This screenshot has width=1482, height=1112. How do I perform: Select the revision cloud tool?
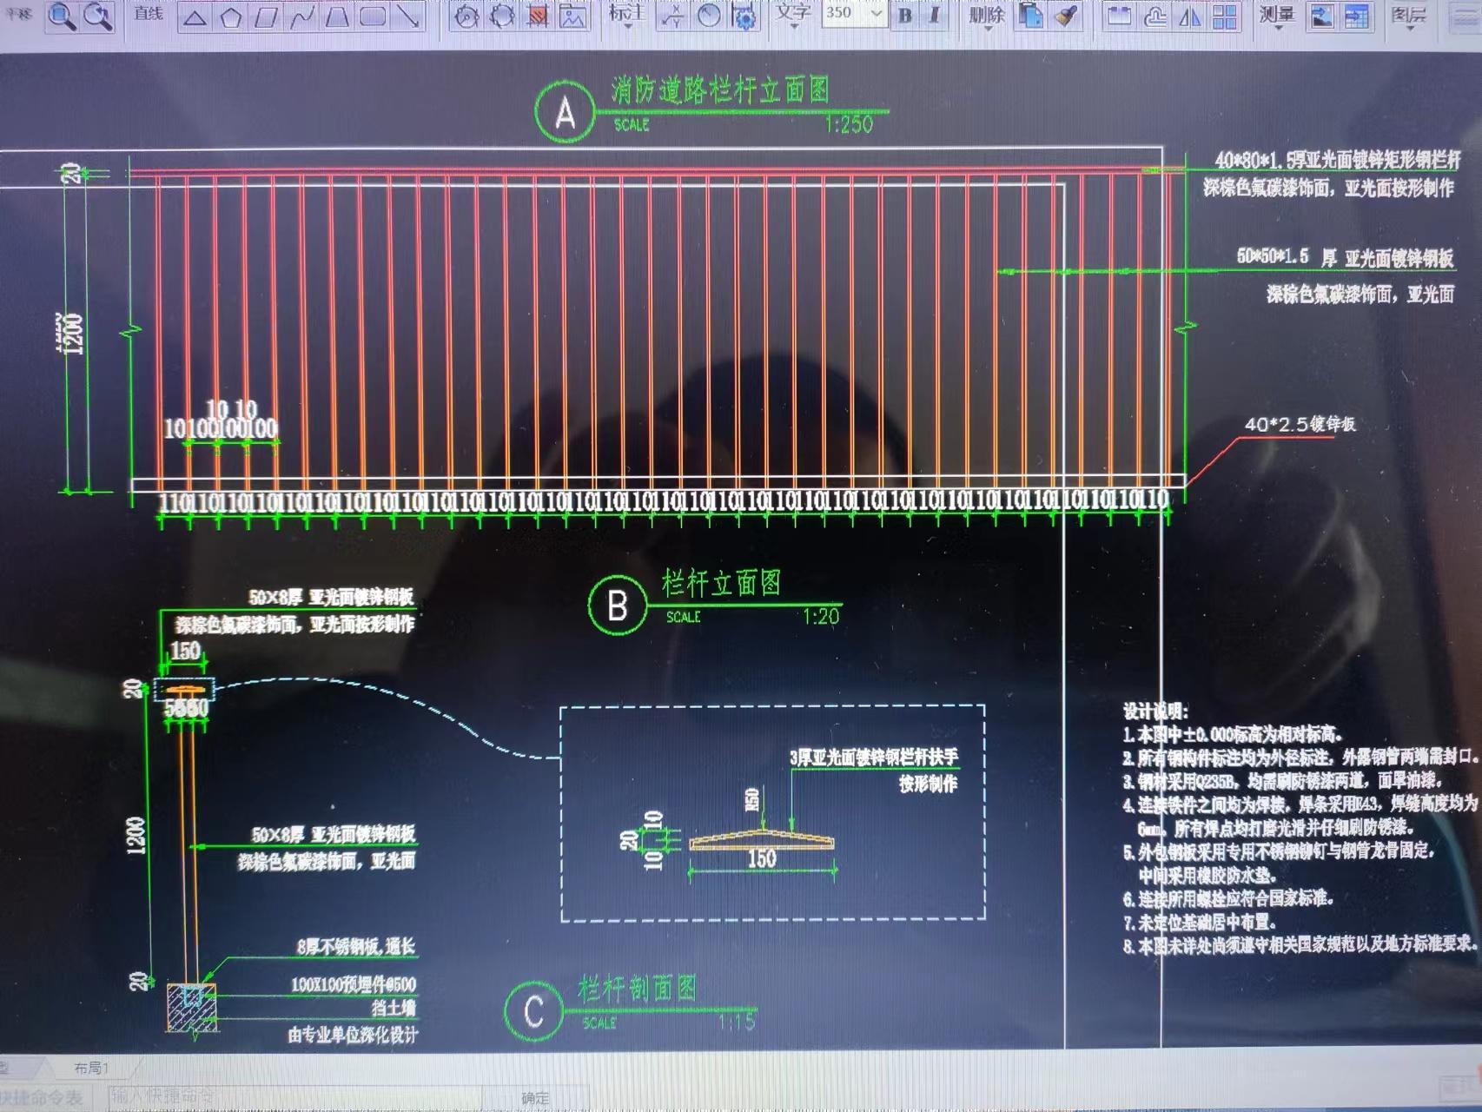tap(1155, 17)
